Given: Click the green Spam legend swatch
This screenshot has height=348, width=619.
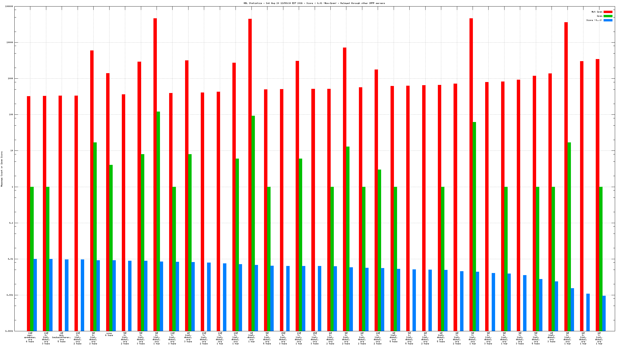Looking at the screenshot, I should (x=608, y=16).
